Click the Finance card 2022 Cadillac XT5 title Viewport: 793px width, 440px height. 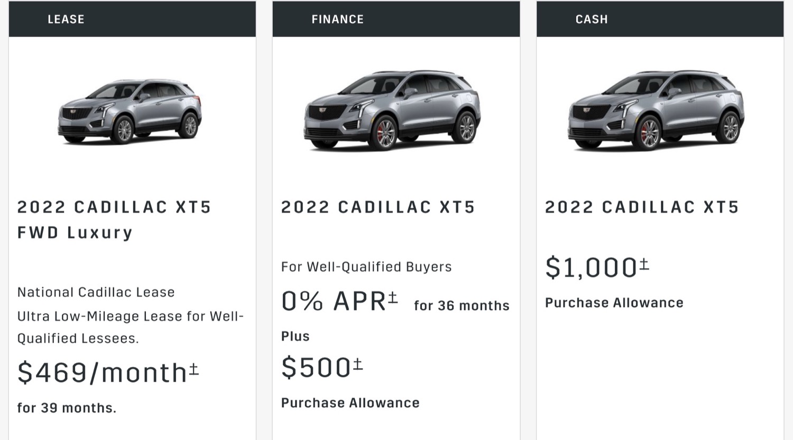coord(378,207)
